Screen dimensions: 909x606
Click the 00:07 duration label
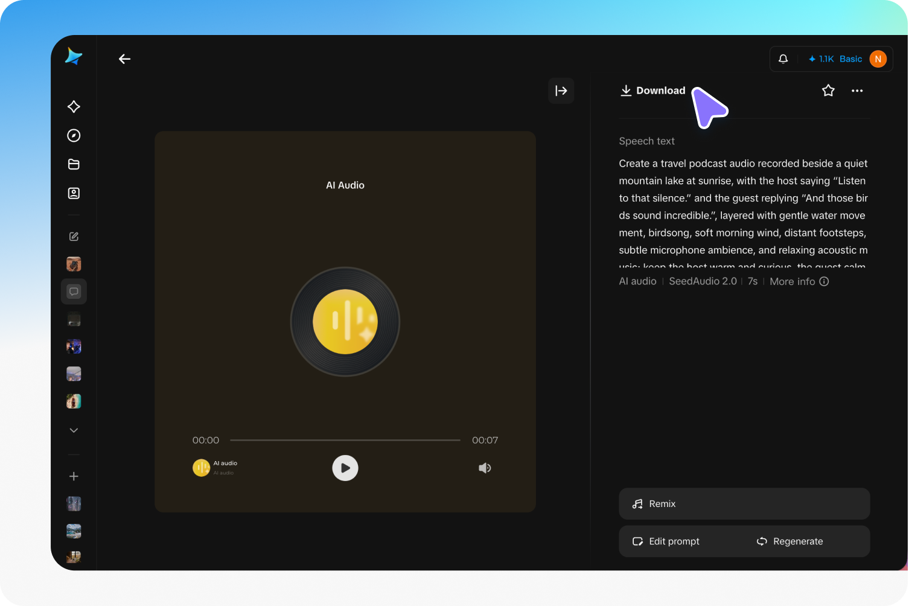485,440
